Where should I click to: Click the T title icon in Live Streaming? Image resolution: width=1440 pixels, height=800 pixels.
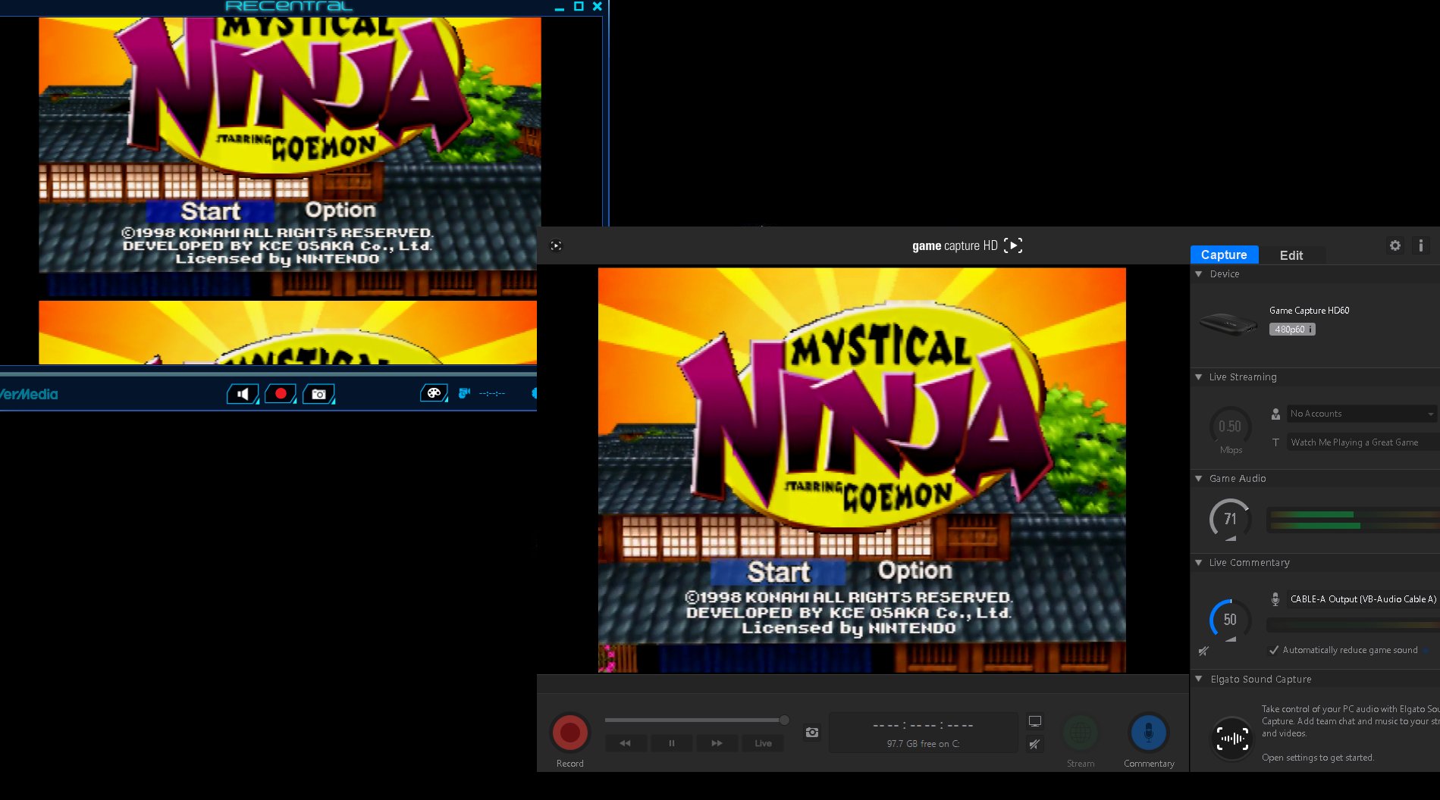[x=1275, y=442]
